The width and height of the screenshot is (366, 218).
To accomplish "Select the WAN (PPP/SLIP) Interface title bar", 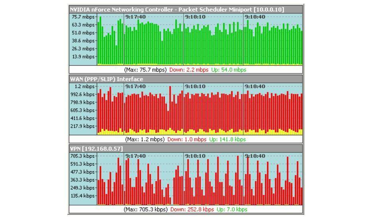I will click(x=186, y=79).
